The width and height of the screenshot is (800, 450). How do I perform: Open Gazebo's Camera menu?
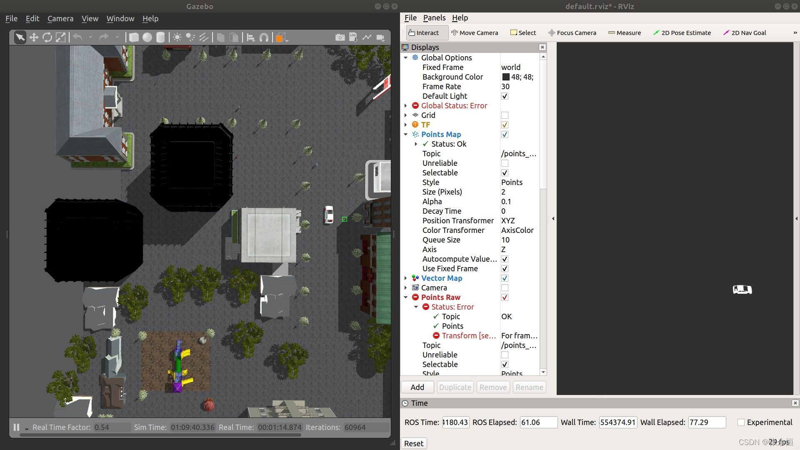click(60, 18)
